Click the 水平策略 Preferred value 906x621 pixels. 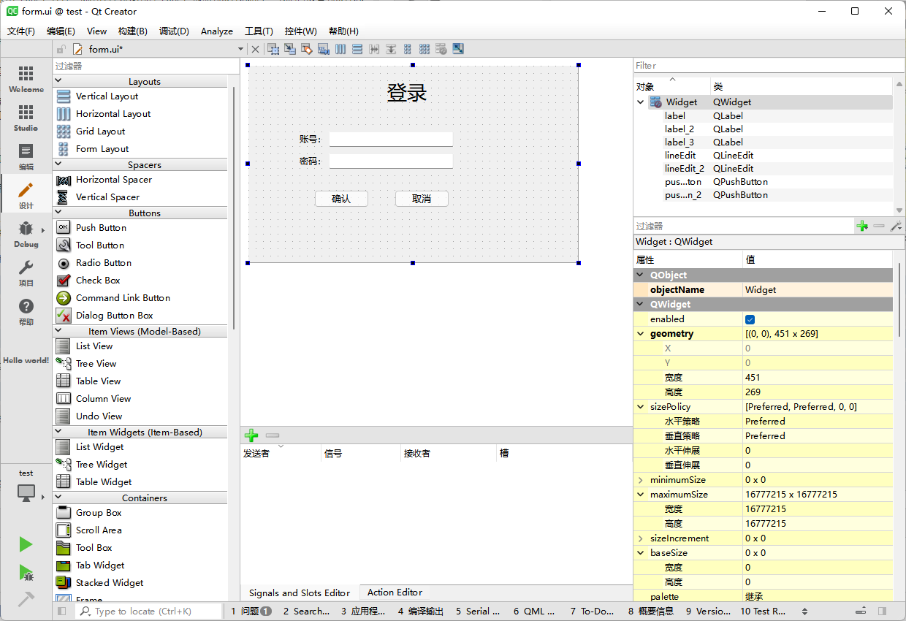coord(818,422)
